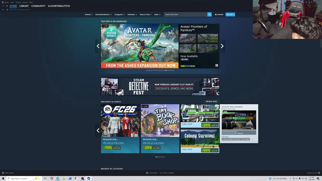Open the EA Sports FC 26 weekend deal

[x=120, y=128]
